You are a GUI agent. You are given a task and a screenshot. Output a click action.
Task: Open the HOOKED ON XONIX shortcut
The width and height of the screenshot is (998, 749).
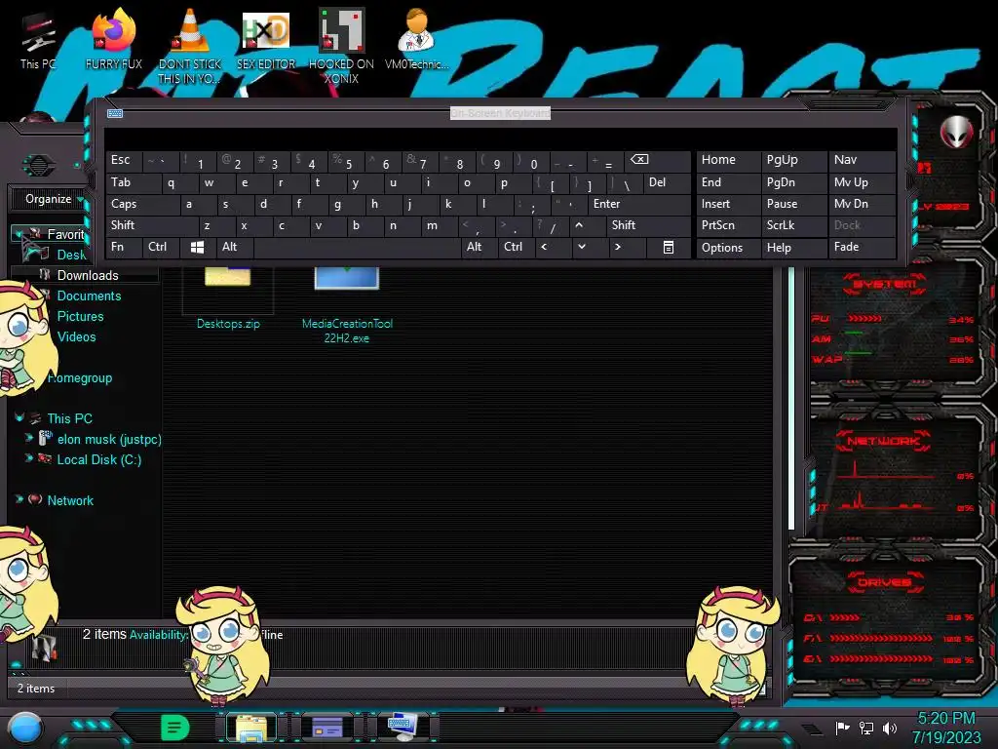click(341, 46)
